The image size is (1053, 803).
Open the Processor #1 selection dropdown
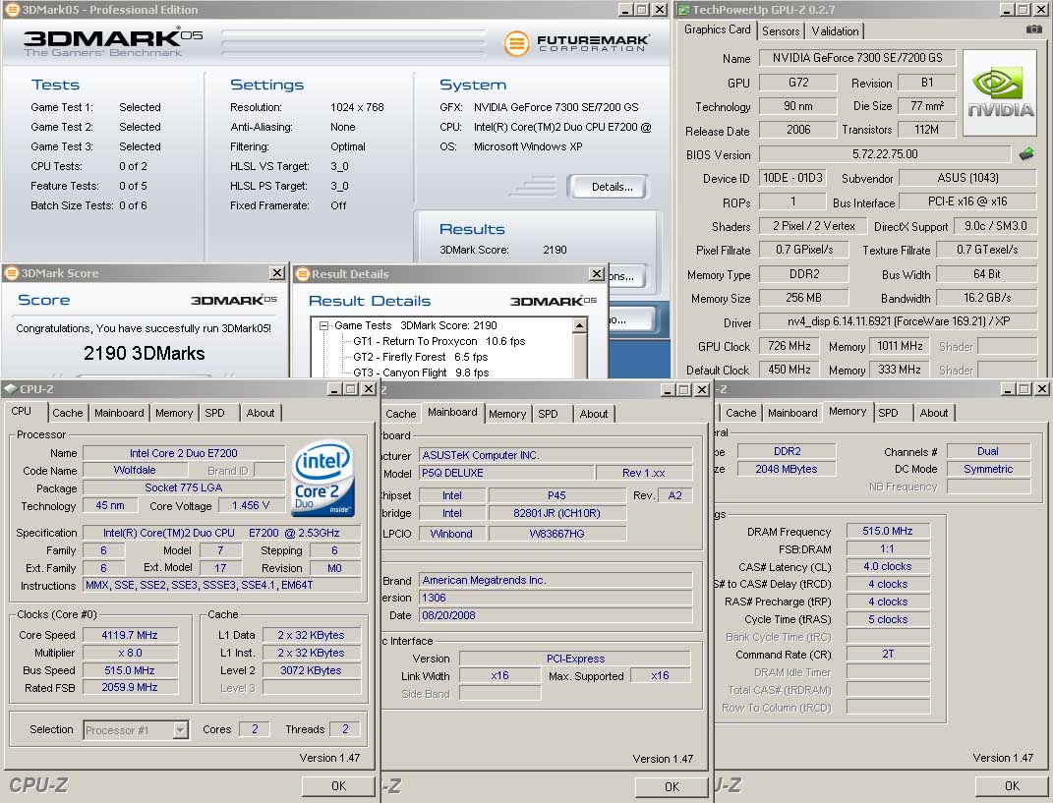pos(180,730)
